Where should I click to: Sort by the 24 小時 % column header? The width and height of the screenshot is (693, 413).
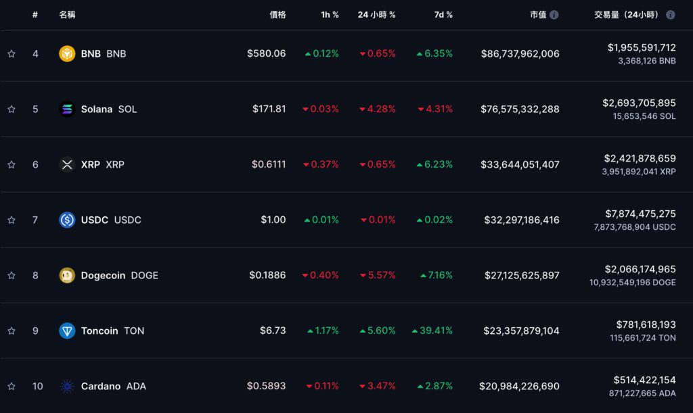[376, 15]
